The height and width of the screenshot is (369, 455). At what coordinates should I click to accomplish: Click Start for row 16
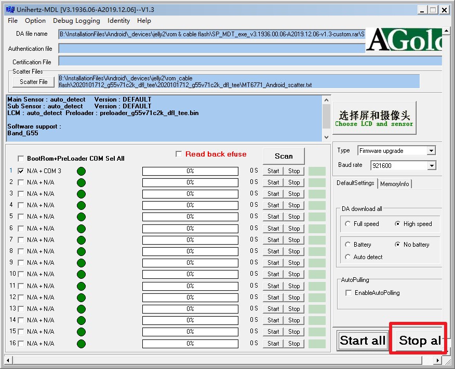tap(273, 344)
